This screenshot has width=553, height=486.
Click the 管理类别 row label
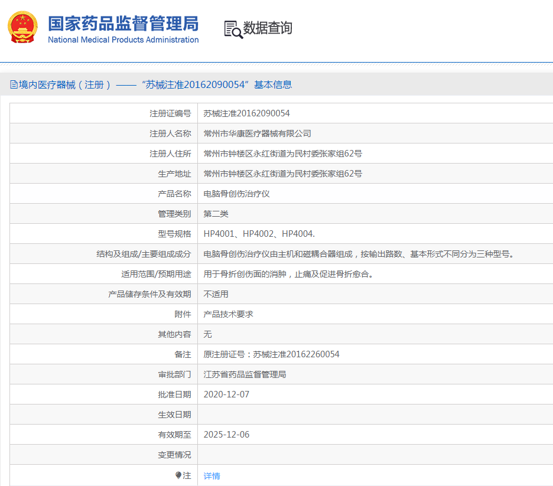point(174,214)
